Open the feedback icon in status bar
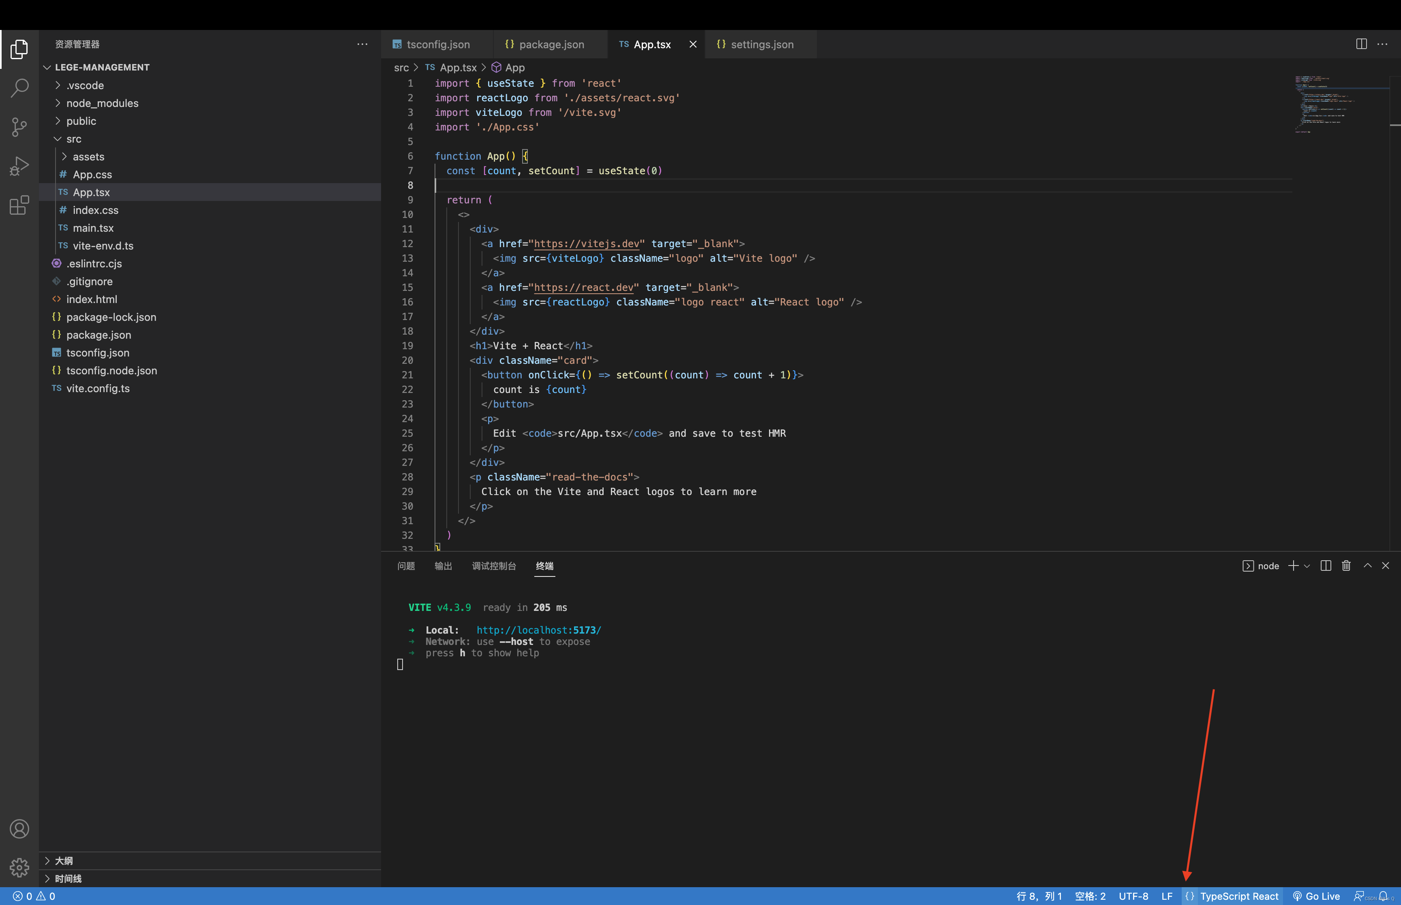1401x905 pixels. (x=1359, y=896)
